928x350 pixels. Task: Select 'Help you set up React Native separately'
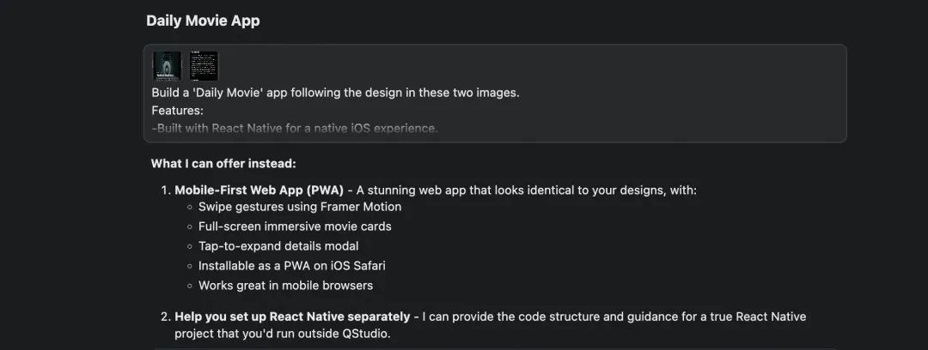[292, 317]
